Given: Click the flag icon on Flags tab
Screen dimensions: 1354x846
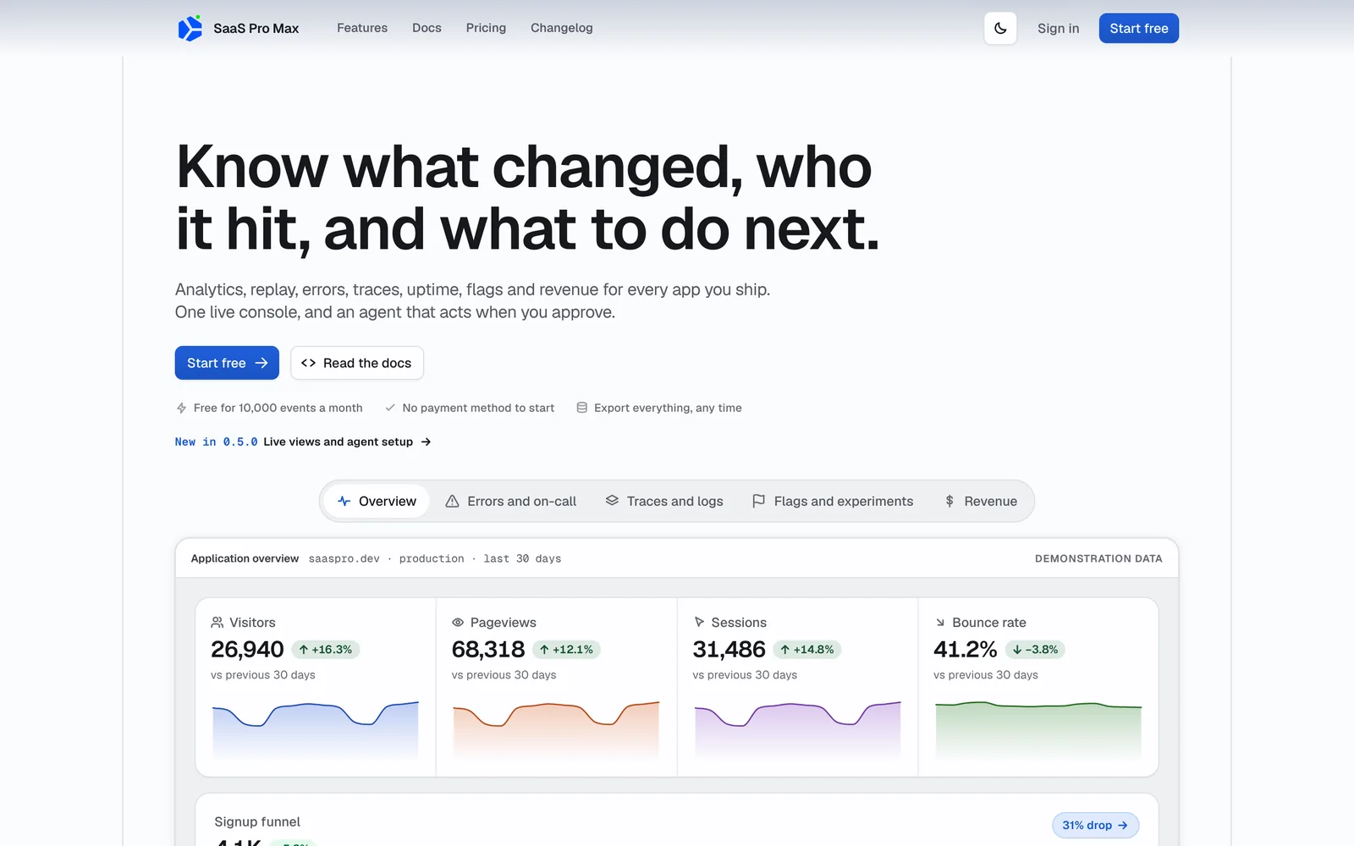Looking at the screenshot, I should pyautogui.click(x=759, y=501).
